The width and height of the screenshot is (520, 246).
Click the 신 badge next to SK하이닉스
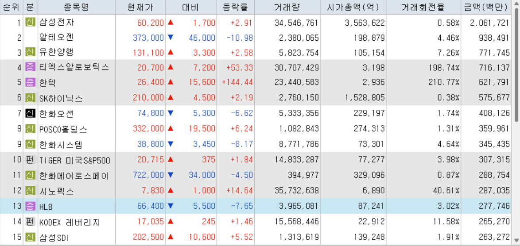coord(31,98)
